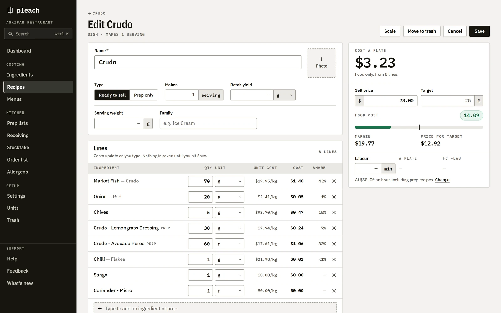Edit Chives quantity field
Viewport: 501px width, 313px height.
(x=200, y=213)
